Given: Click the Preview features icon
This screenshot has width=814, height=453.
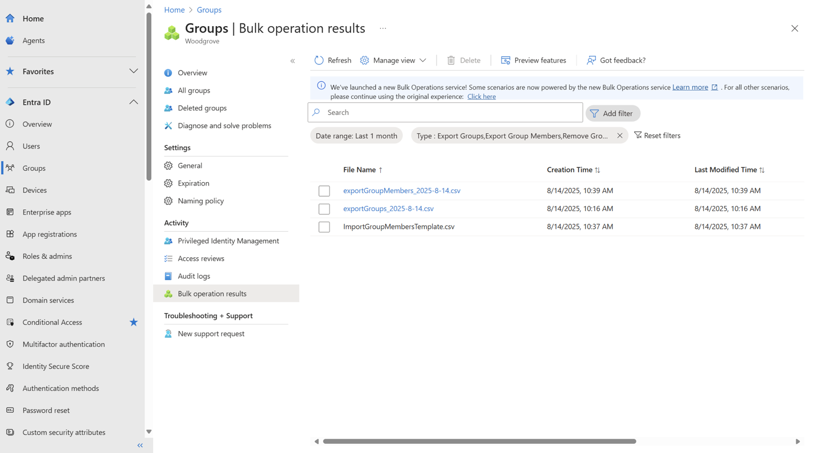Looking at the screenshot, I should (505, 60).
